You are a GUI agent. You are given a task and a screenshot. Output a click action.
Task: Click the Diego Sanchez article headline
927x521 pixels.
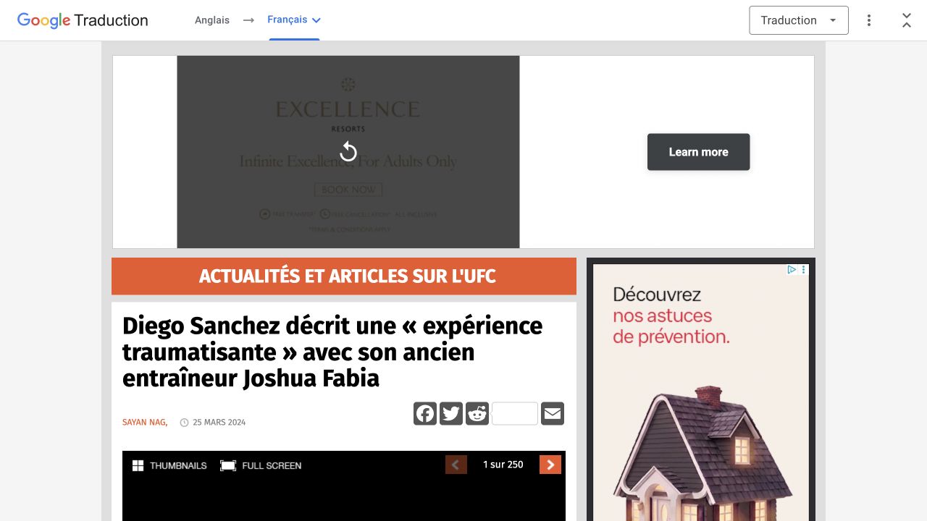[332, 352]
